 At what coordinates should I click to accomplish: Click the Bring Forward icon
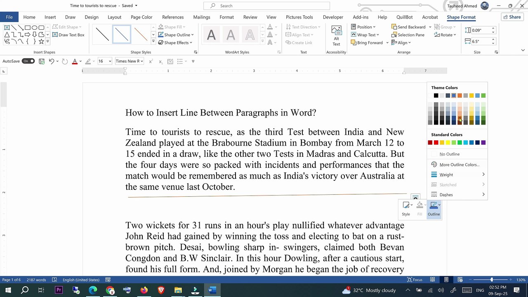click(354, 42)
